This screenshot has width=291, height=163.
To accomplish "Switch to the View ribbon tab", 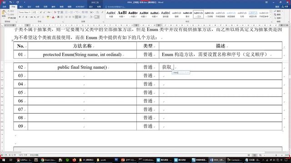I will coord(70,7).
